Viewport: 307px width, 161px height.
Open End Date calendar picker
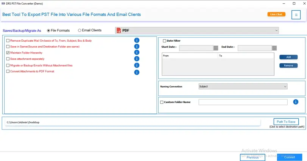coord(274,48)
